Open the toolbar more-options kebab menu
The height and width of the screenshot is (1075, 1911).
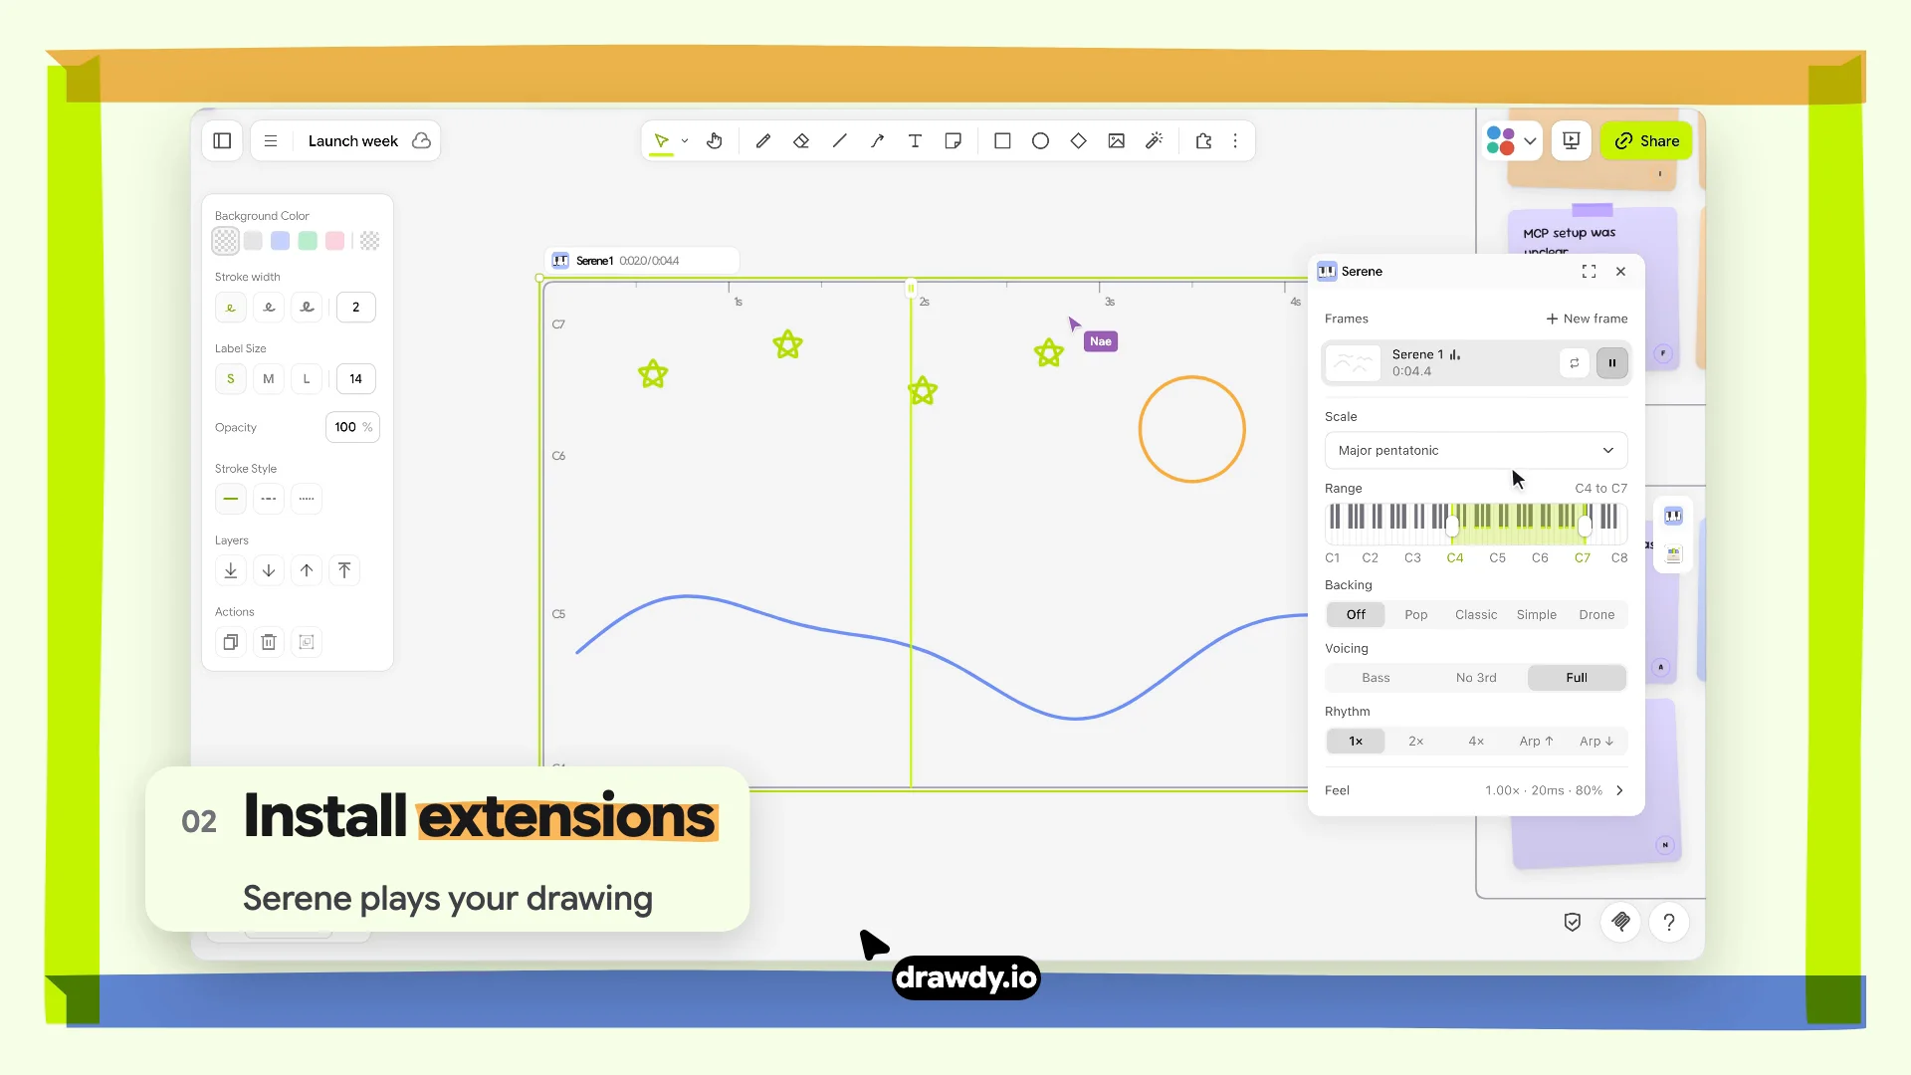(x=1235, y=141)
